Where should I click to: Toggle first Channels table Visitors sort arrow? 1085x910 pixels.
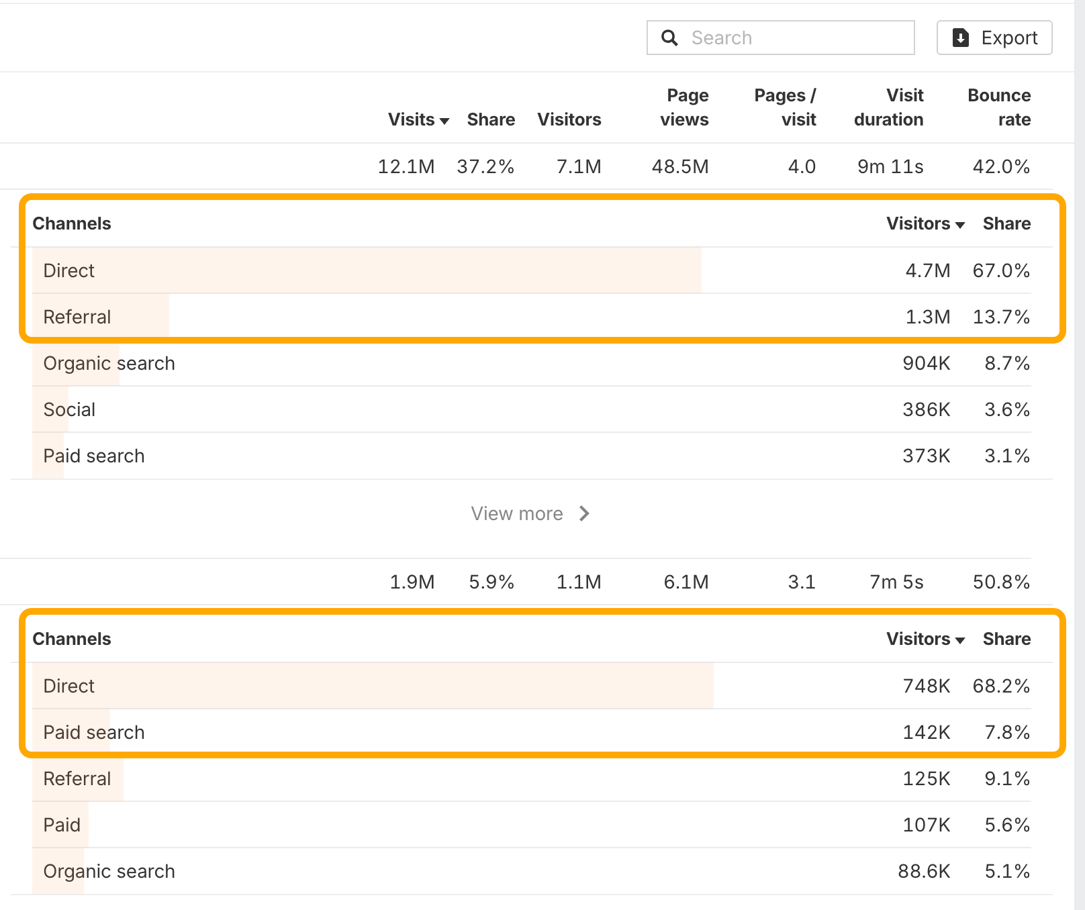point(960,225)
